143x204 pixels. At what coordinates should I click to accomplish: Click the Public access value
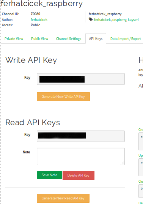tap(35, 25)
